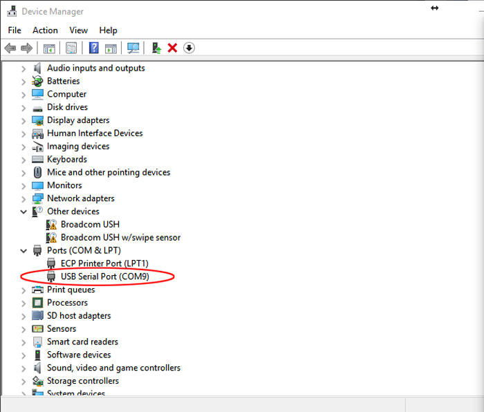Click the Keyboards category icon

(37, 160)
